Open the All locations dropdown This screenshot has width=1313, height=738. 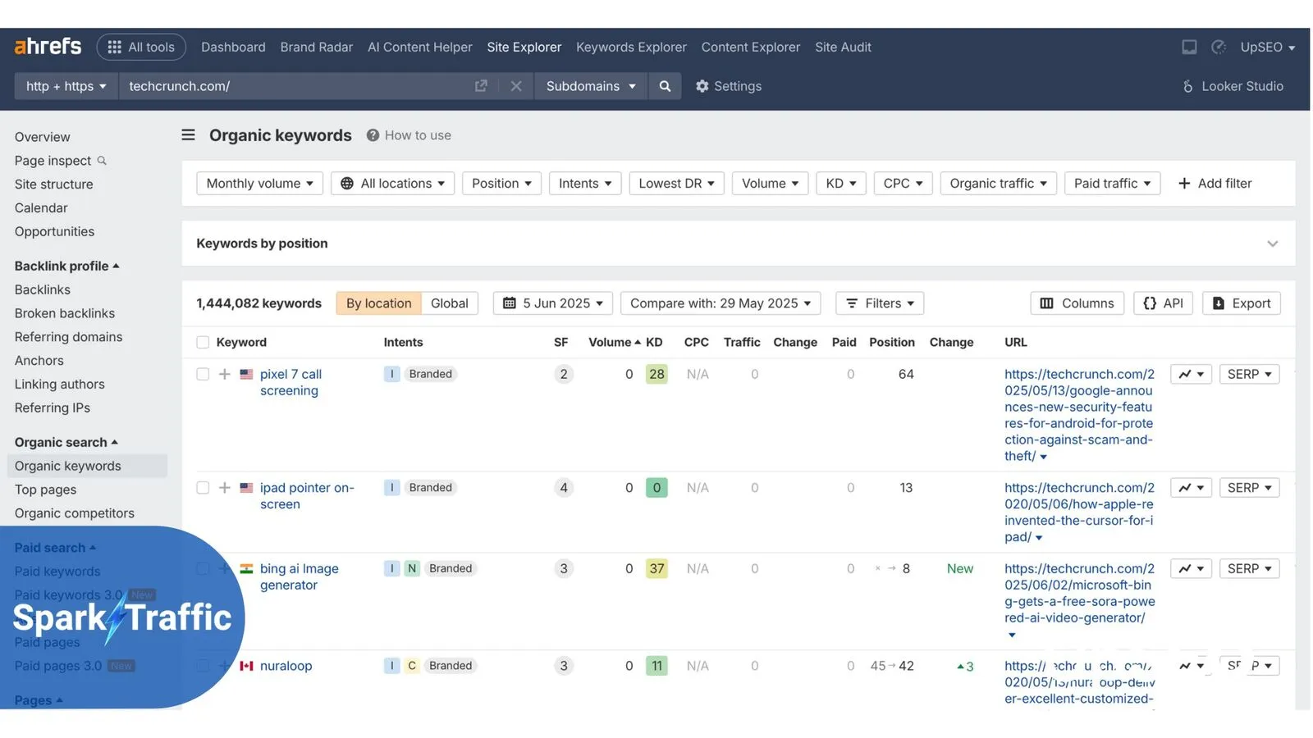[x=392, y=184]
